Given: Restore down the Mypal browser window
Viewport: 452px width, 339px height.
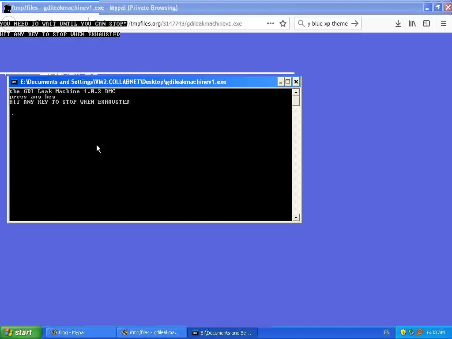Looking at the screenshot, I should tap(437, 8).
